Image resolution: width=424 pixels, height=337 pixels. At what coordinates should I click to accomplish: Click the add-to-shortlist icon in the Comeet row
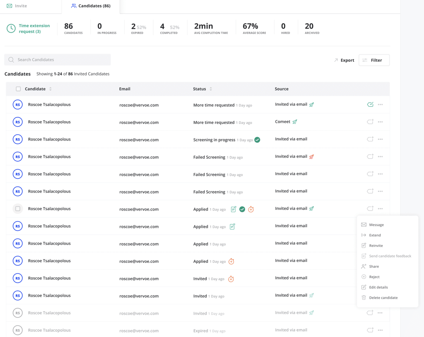[x=370, y=122]
